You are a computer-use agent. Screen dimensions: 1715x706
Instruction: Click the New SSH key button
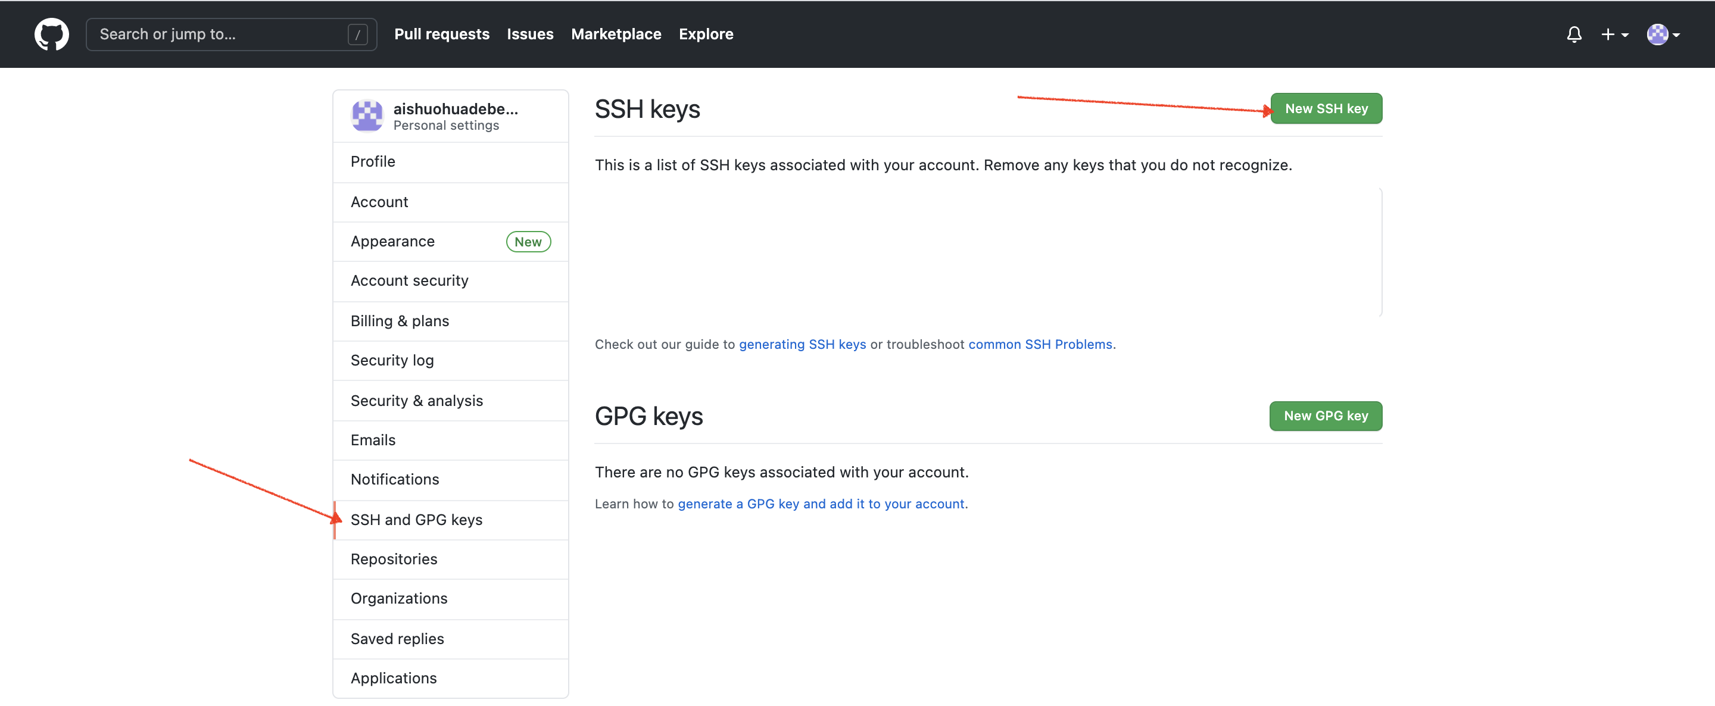(1326, 108)
